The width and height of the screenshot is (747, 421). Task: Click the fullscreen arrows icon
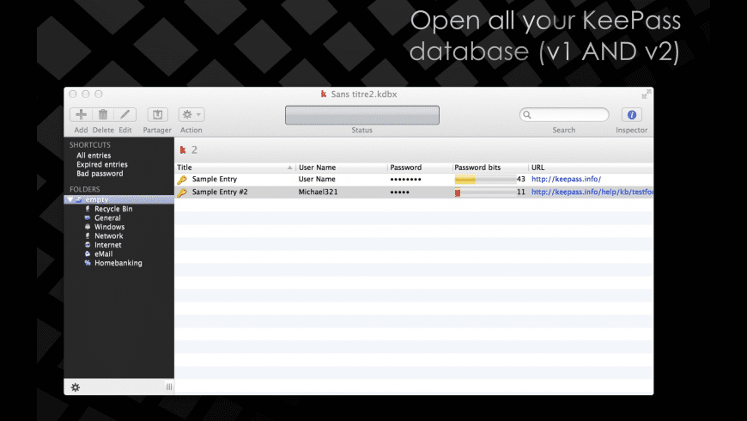[646, 94]
